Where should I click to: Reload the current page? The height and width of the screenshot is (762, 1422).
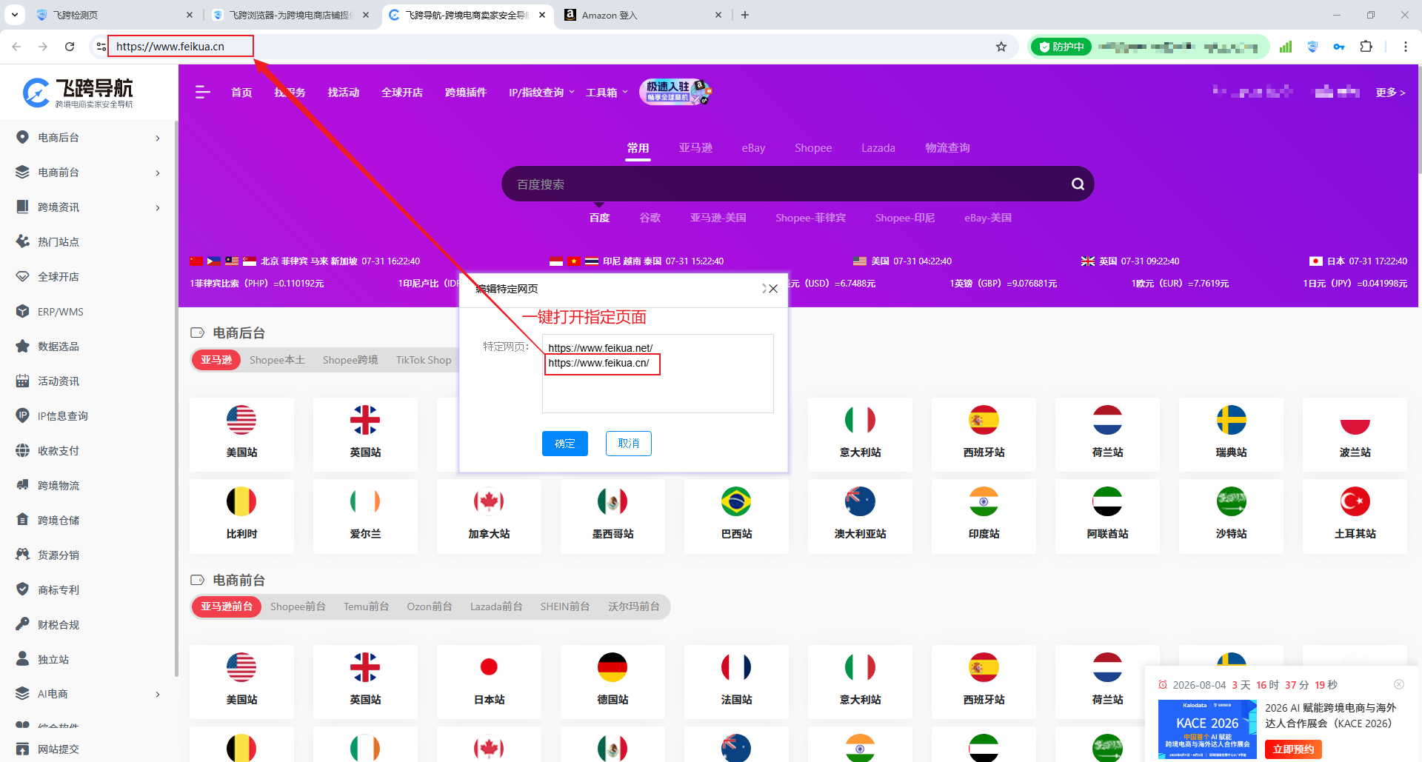click(70, 47)
